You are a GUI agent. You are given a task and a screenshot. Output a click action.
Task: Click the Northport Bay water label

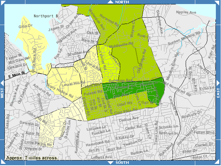pyautogui.click(x=46, y=16)
